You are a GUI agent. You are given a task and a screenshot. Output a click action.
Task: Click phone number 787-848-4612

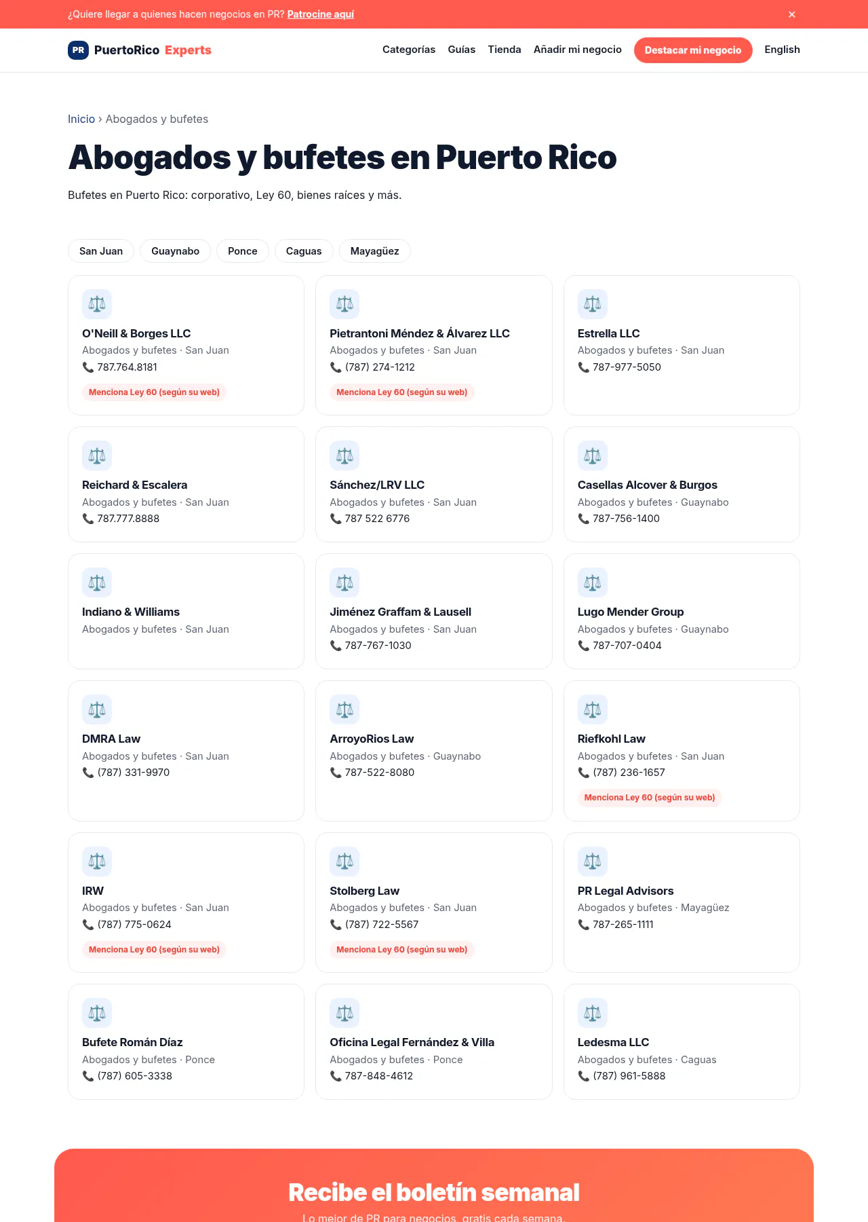pos(379,1076)
